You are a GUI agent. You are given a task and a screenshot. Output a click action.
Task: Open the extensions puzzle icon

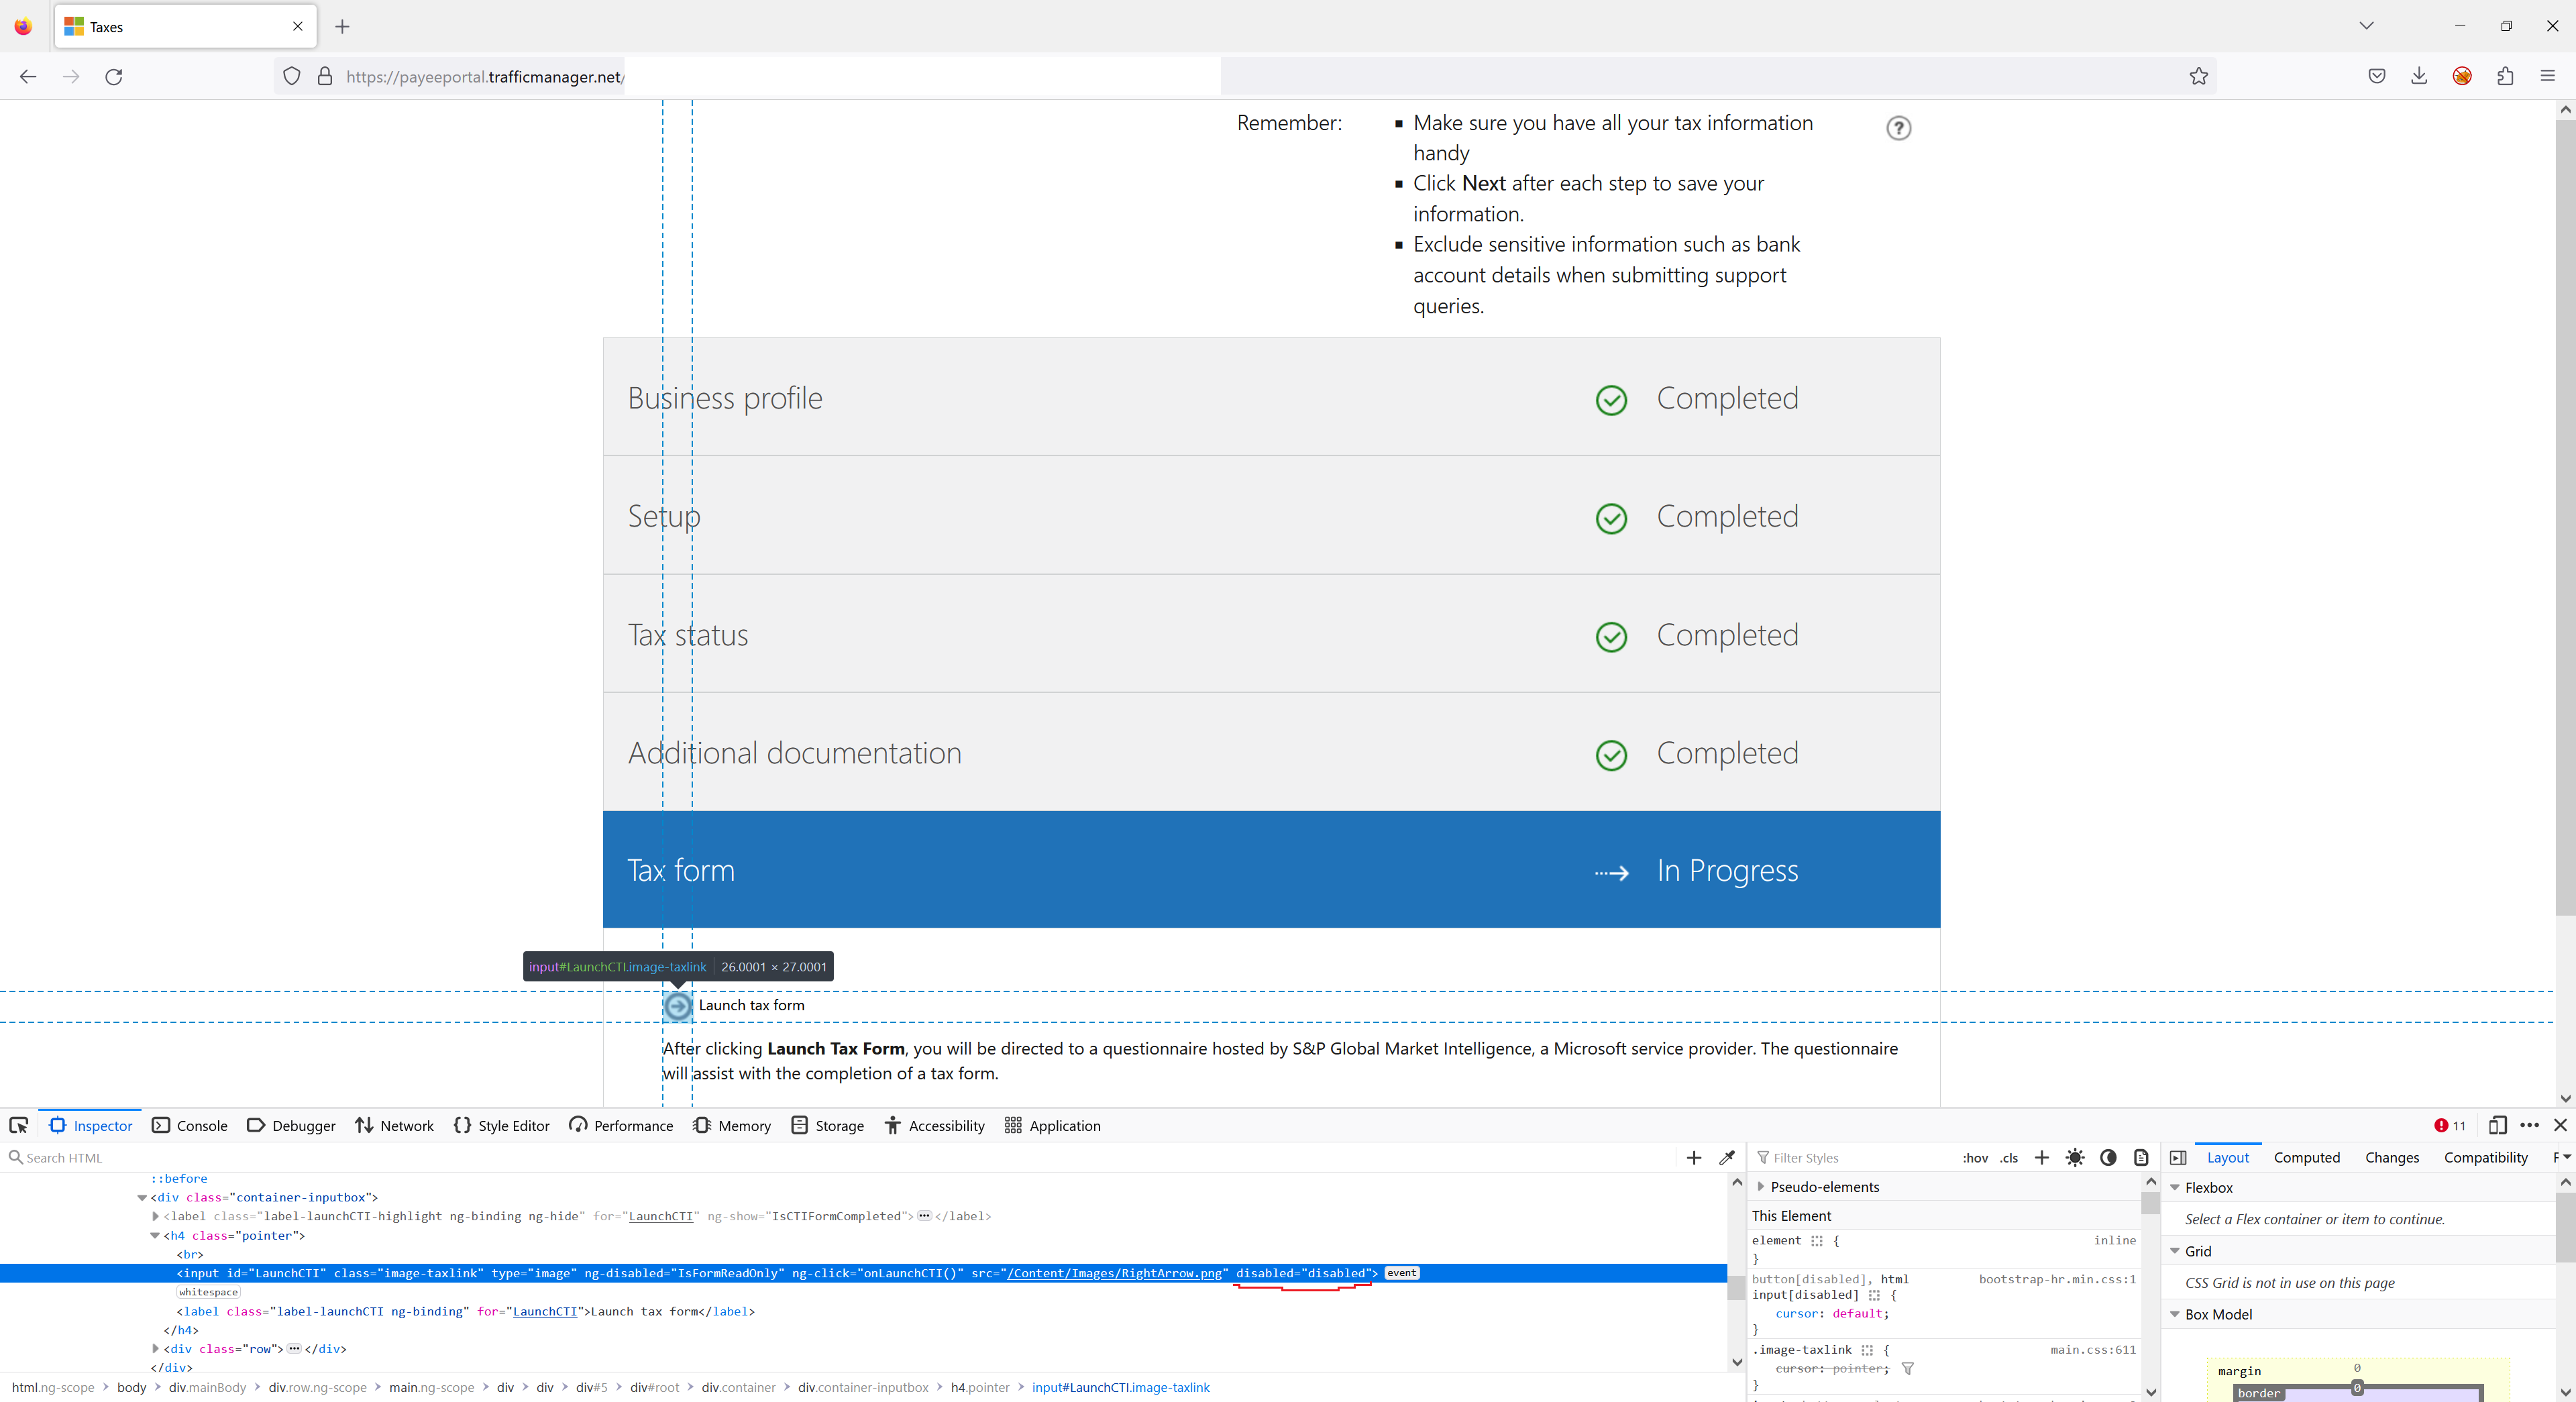point(2505,76)
